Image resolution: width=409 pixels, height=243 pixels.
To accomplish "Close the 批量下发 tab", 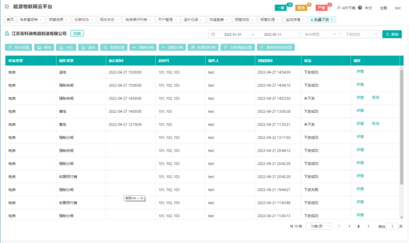I will pyautogui.click(x=332, y=20).
